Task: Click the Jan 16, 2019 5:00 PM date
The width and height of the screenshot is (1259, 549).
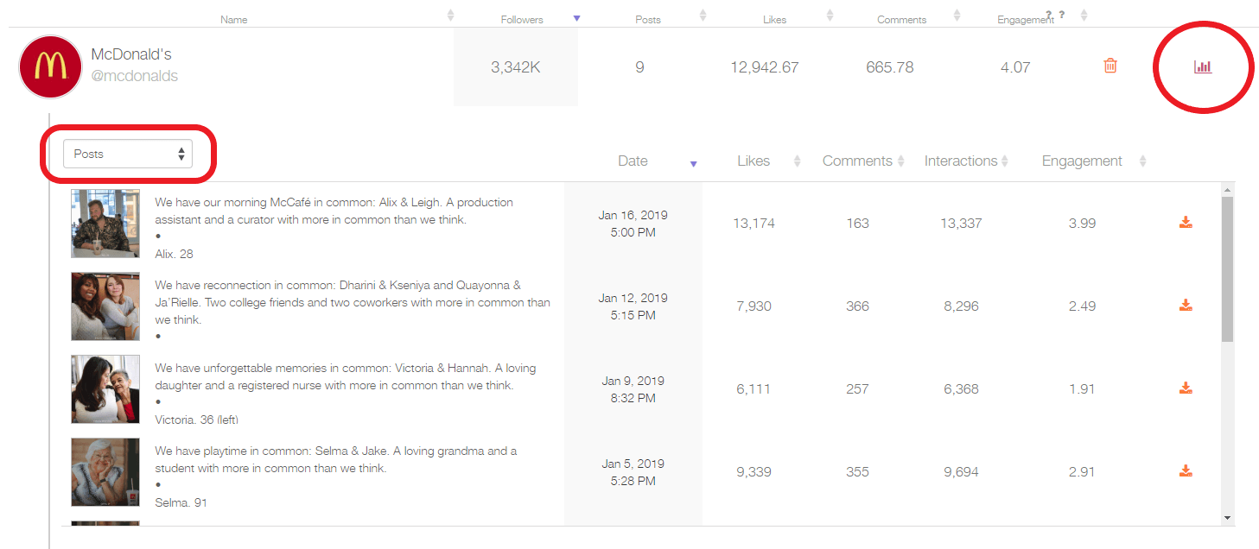Action: (x=633, y=224)
